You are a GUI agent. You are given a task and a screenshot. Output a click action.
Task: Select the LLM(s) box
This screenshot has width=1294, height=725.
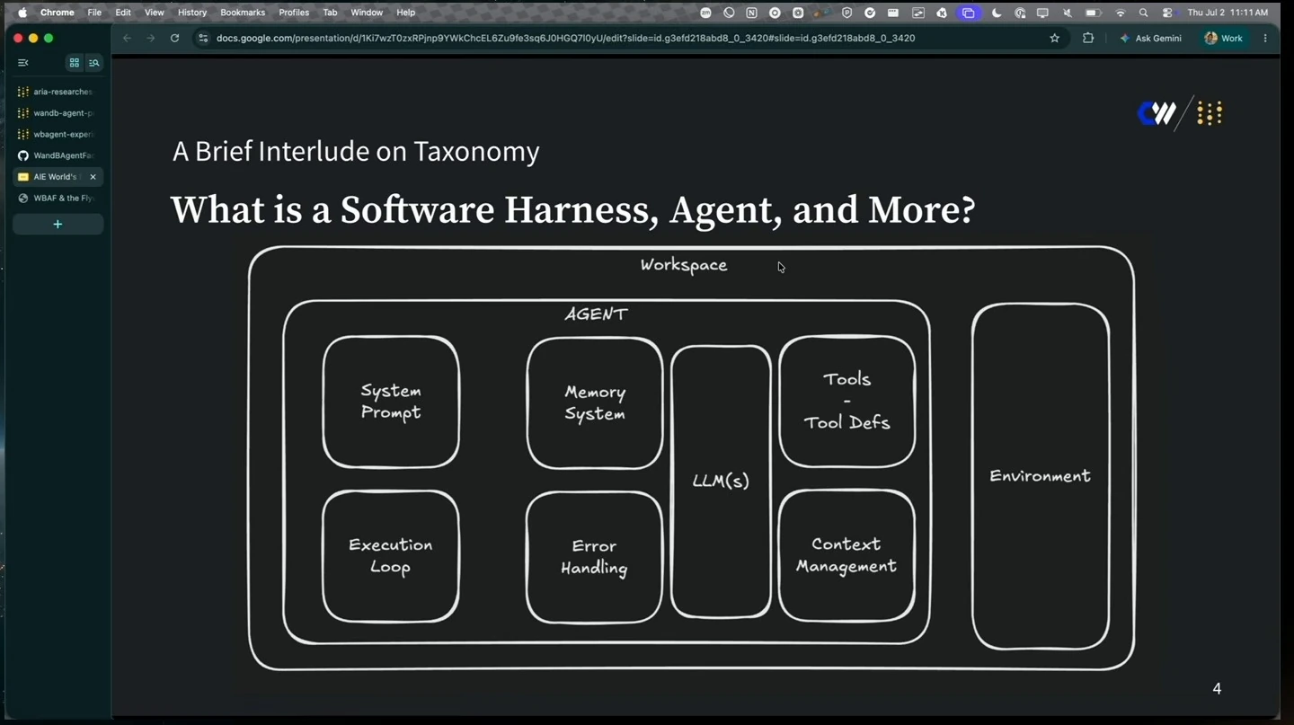pyautogui.click(x=721, y=482)
